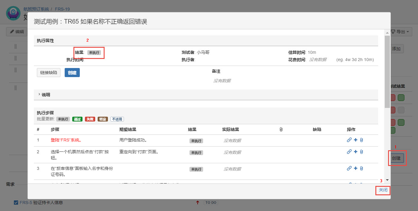Click the expected result 重定向到“付款”页面。
Image resolution: width=418 pixels, height=211 pixels.
[139, 152]
